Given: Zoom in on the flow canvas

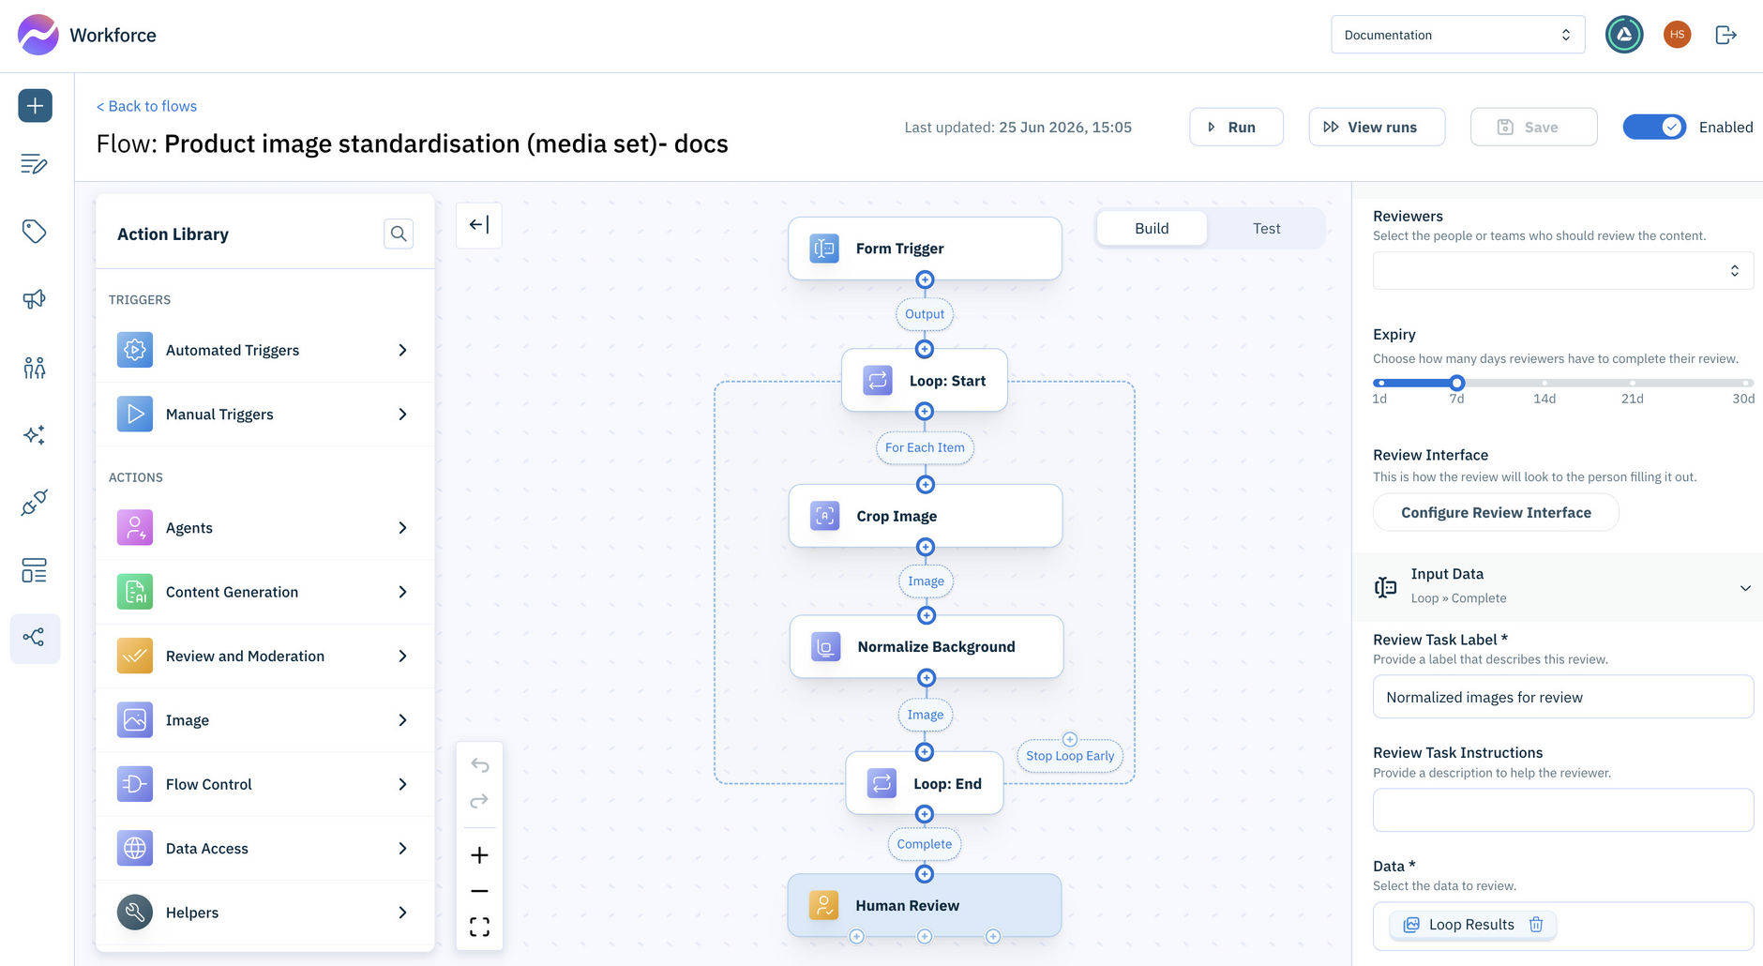Looking at the screenshot, I should (x=479, y=855).
